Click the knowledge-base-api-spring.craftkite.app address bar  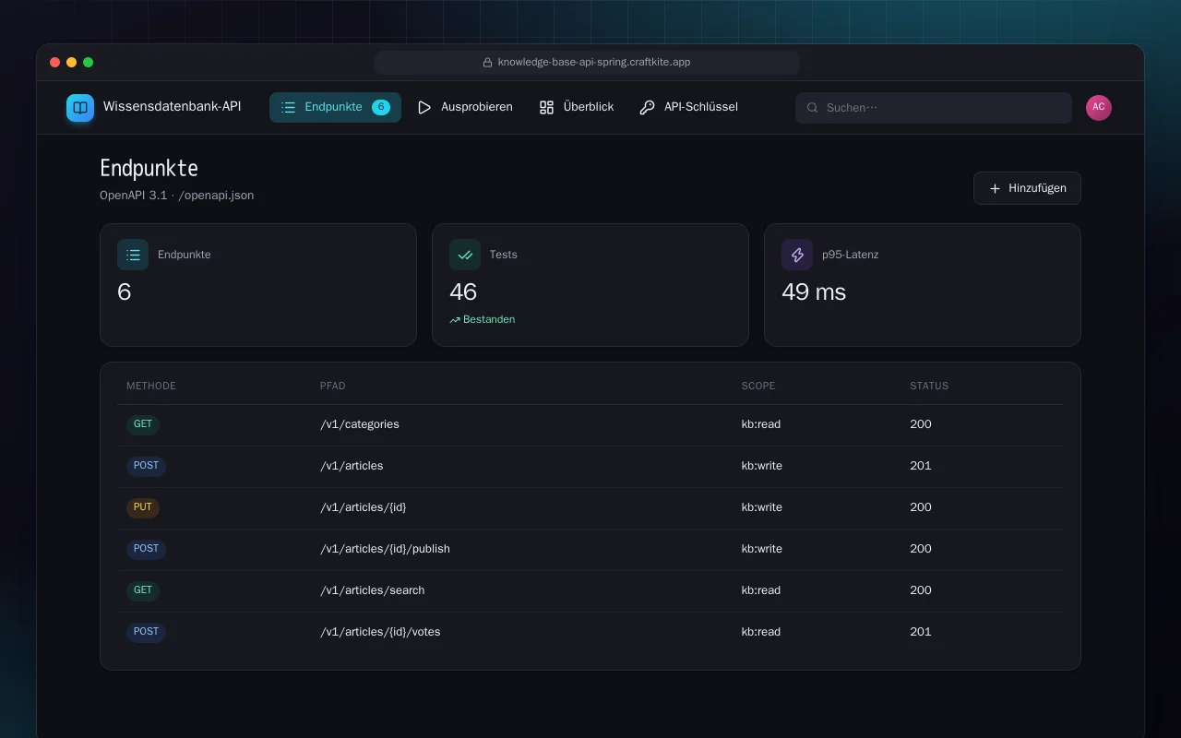(x=587, y=63)
